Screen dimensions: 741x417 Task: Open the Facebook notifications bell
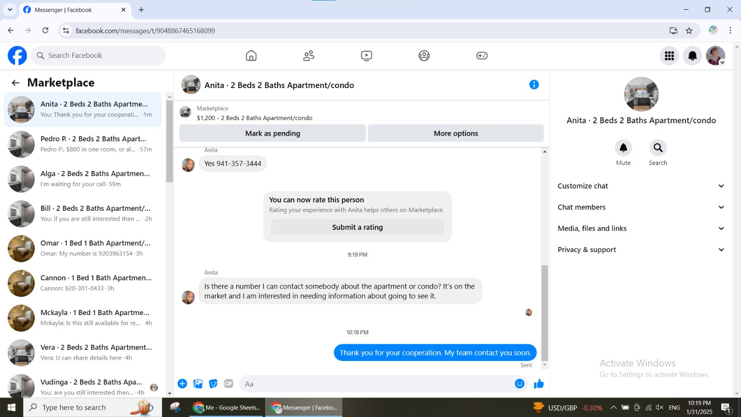click(x=692, y=56)
